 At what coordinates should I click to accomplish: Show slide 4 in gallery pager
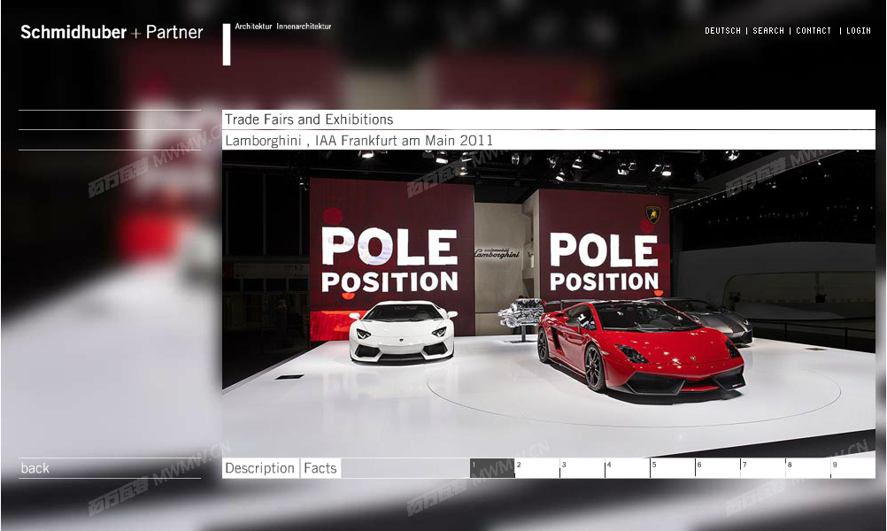click(x=628, y=468)
